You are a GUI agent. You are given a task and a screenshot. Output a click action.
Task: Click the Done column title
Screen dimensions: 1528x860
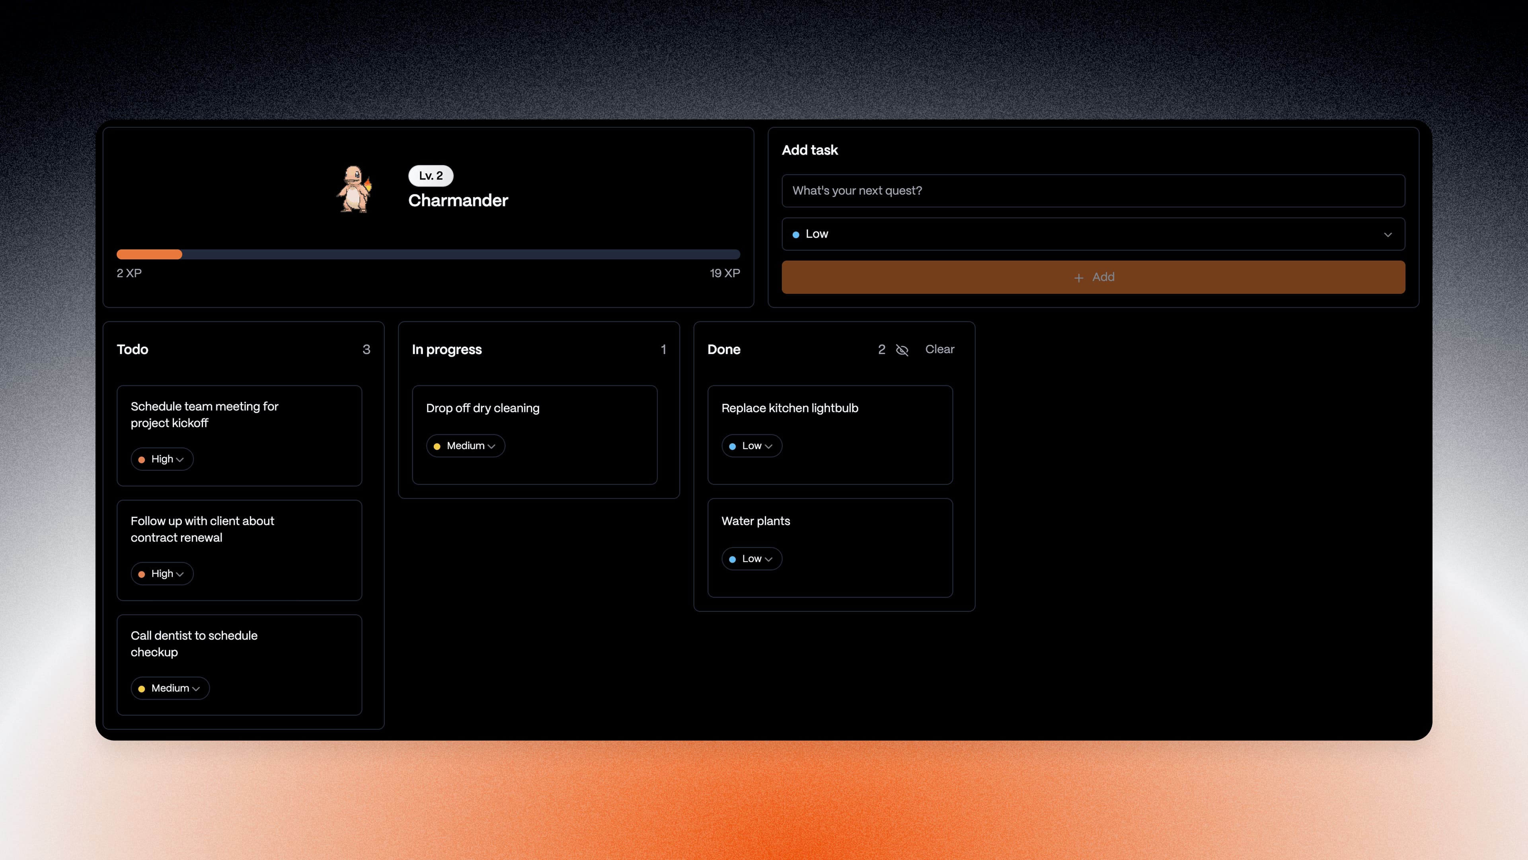point(724,350)
